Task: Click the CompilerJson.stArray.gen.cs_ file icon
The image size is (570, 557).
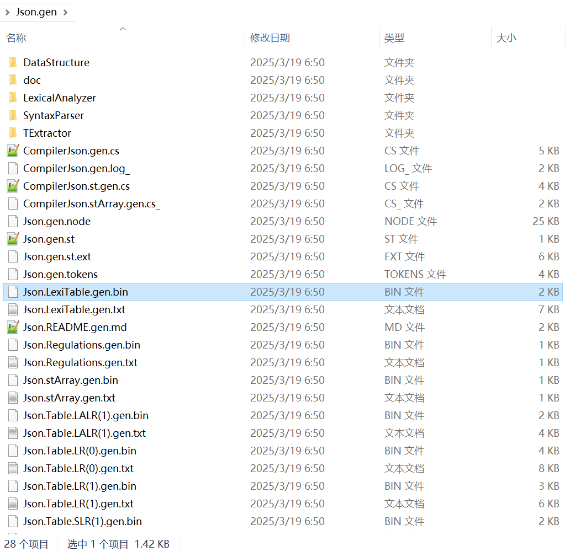Action: [13, 203]
